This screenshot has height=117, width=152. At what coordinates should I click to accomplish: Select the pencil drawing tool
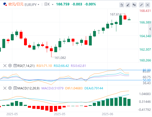128,5
